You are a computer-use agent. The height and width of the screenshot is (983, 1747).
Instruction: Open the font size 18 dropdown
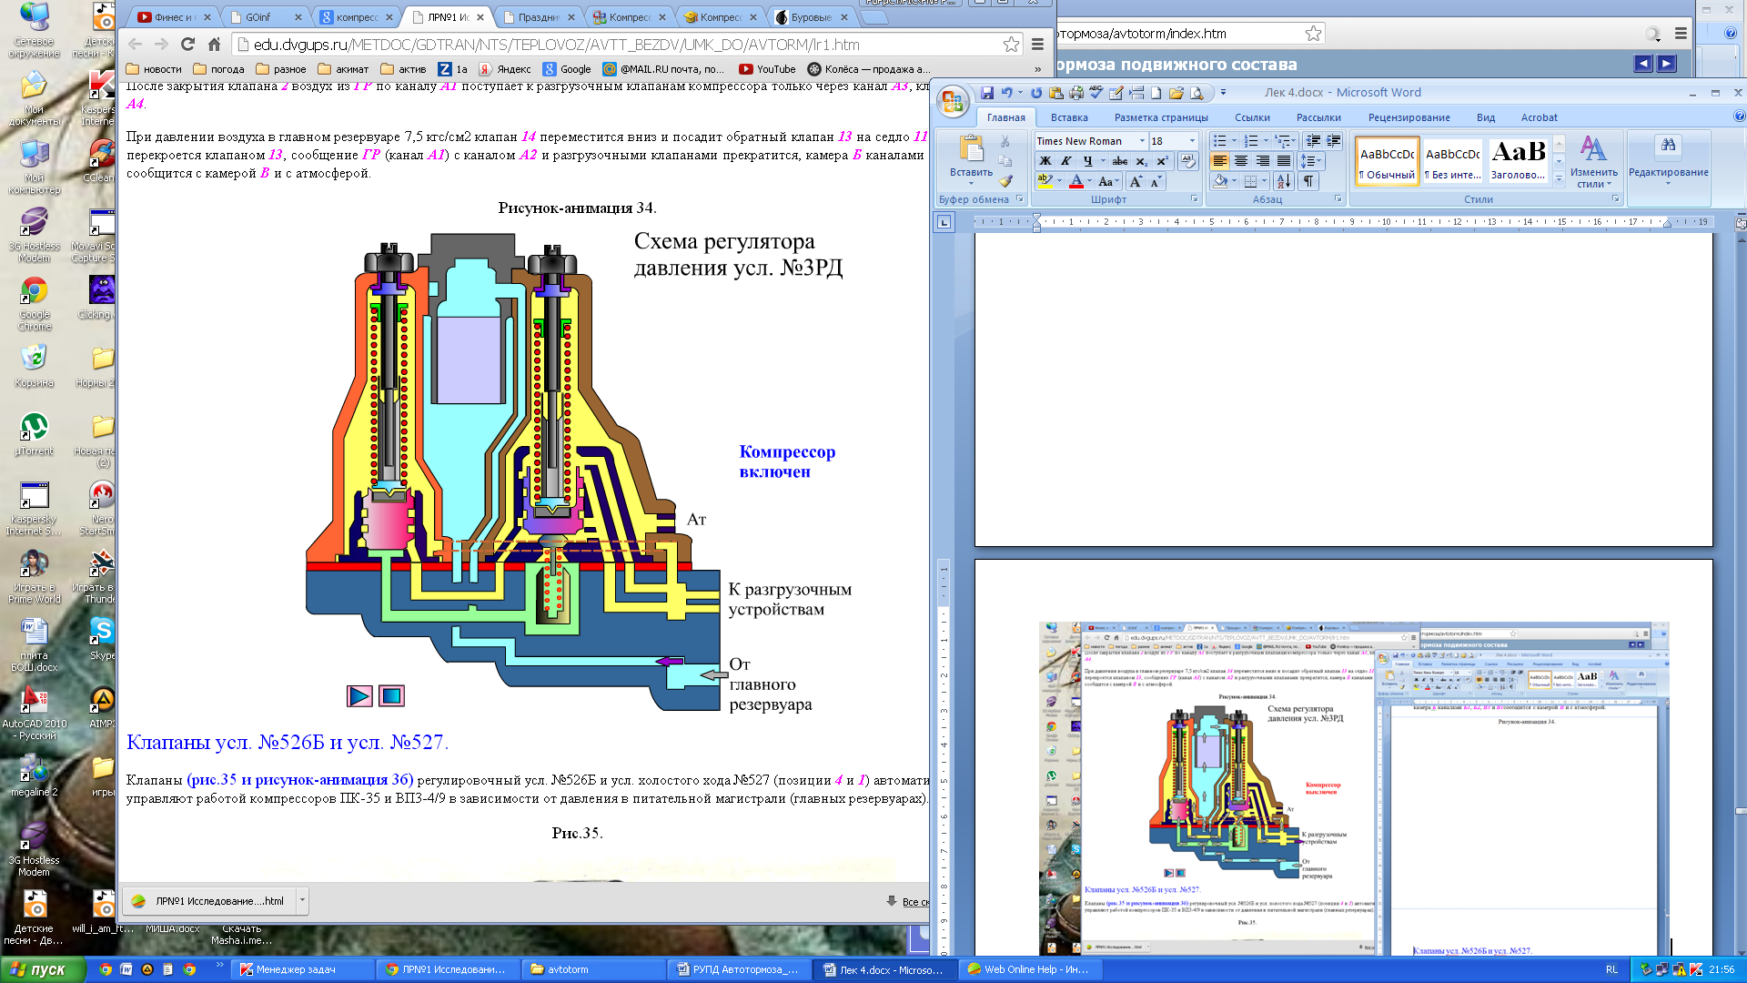coord(1192,141)
